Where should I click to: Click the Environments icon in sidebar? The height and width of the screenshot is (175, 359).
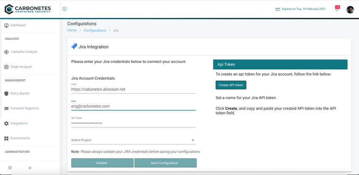(x=6, y=138)
